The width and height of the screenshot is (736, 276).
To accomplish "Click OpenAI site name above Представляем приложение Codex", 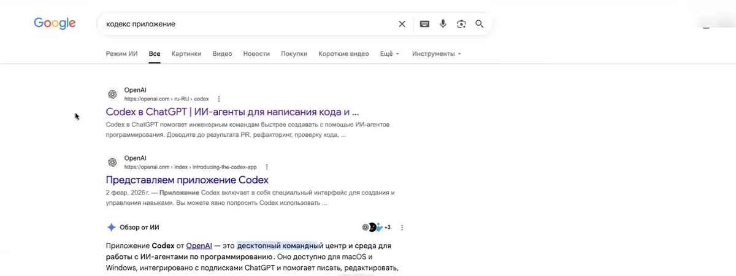I will pyautogui.click(x=136, y=158).
